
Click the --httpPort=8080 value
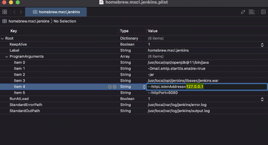click(163, 93)
